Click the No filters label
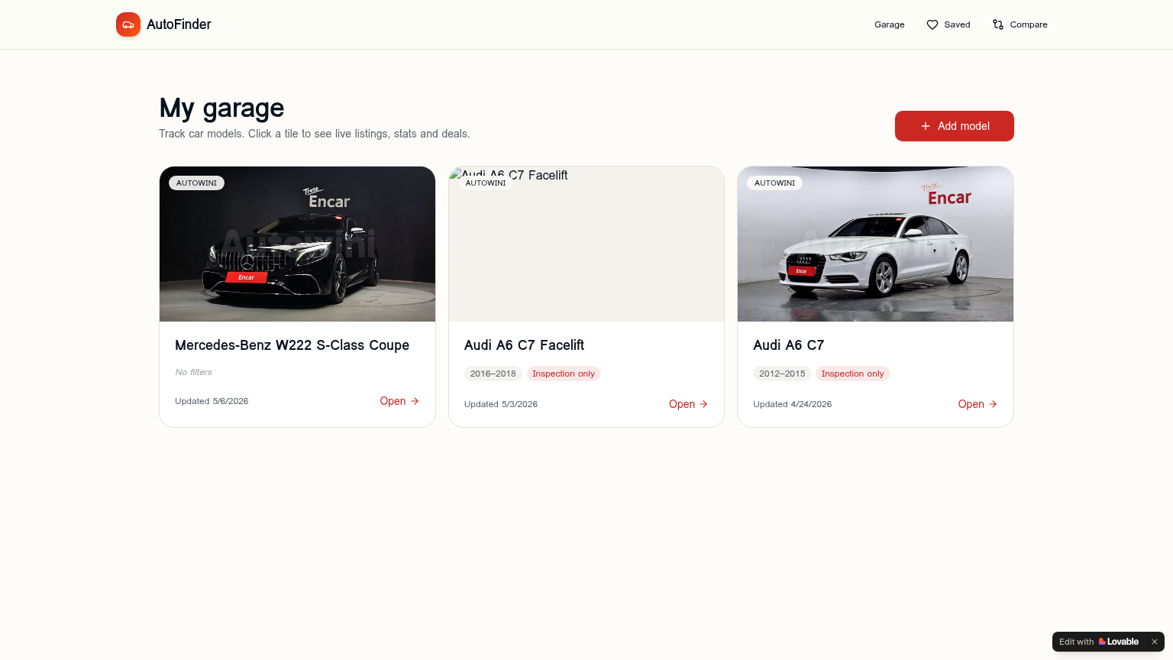 pyautogui.click(x=193, y=372)
